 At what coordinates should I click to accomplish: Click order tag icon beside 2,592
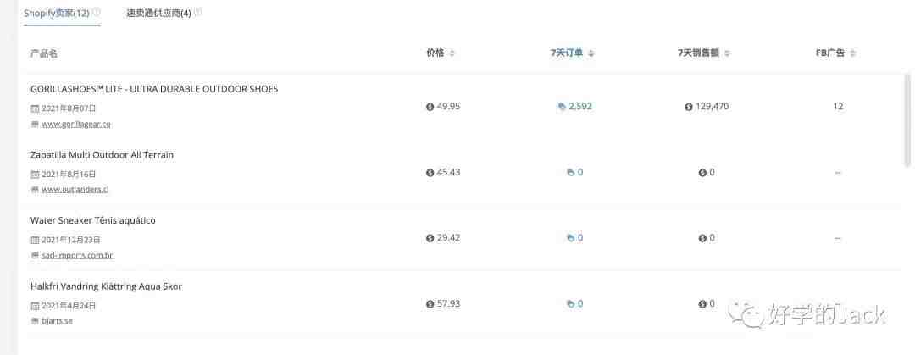click(562, 107)
